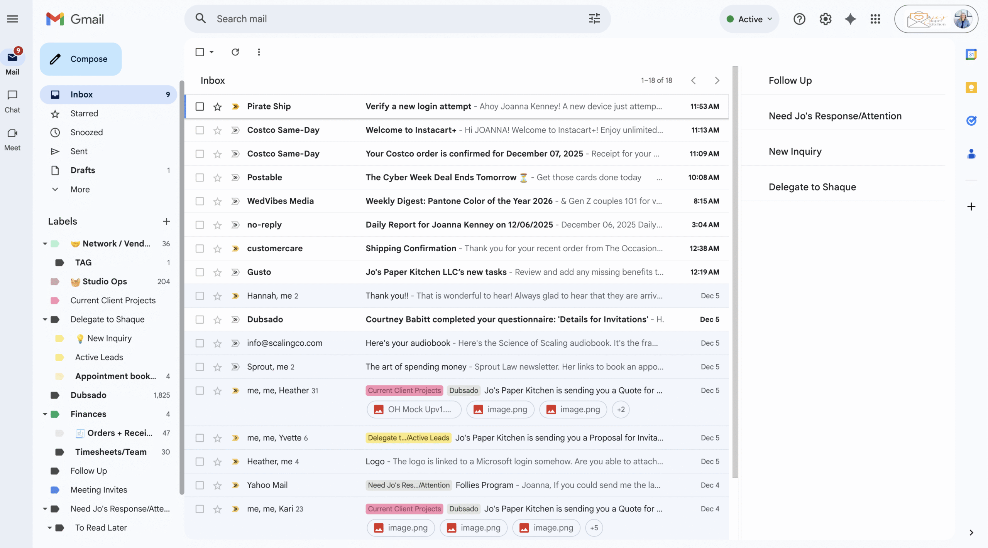This screenshot has height=548, width=988.
Task: Click the refresh inbox icon
Action: [x=235, y=52]
